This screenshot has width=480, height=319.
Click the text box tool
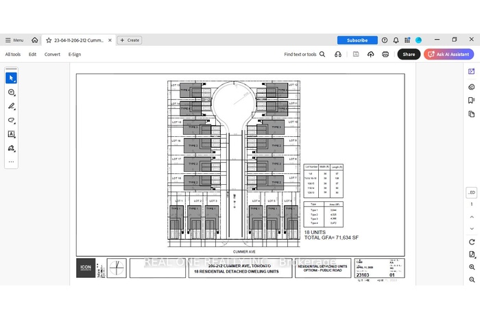pyautogui.click(x=12, y=134)
